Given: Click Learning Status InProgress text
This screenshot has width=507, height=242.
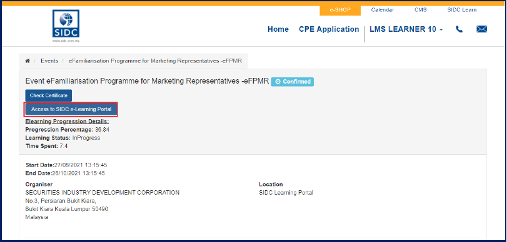Looking at the screenshot, I should click(x=63, y=138).
